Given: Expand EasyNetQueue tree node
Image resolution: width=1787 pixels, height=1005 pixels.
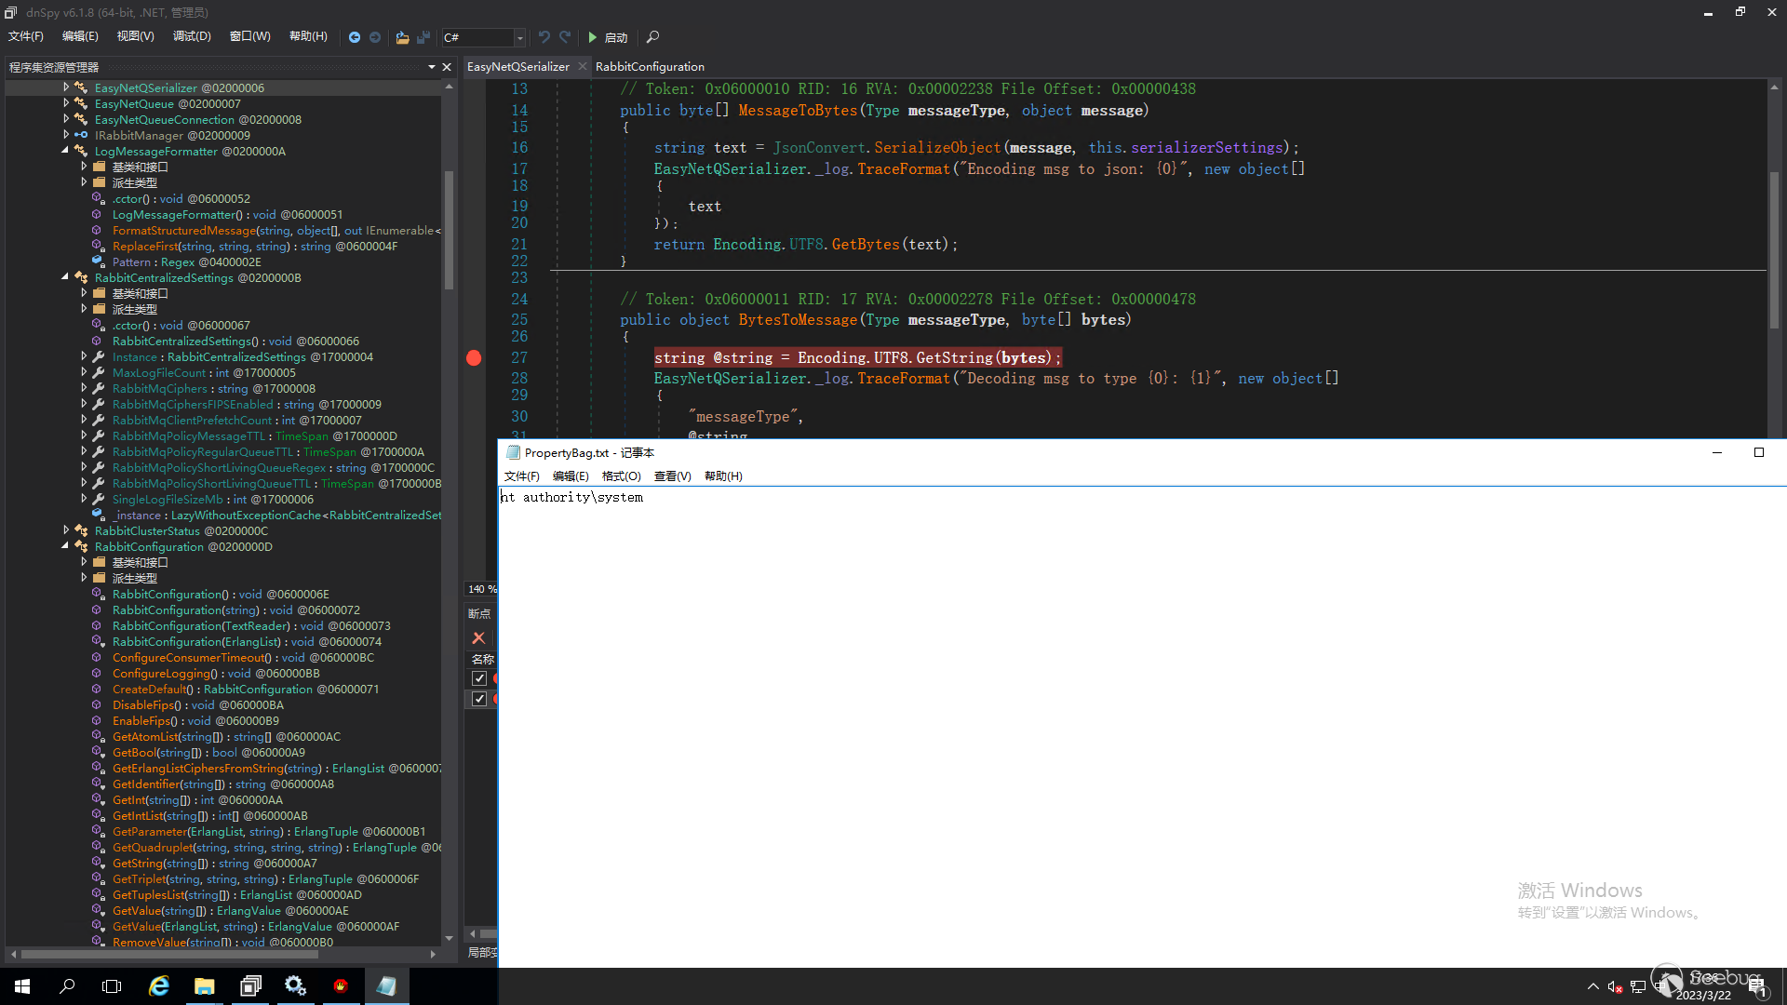Looking at the screenshot, I should click(x=66, y=103).
